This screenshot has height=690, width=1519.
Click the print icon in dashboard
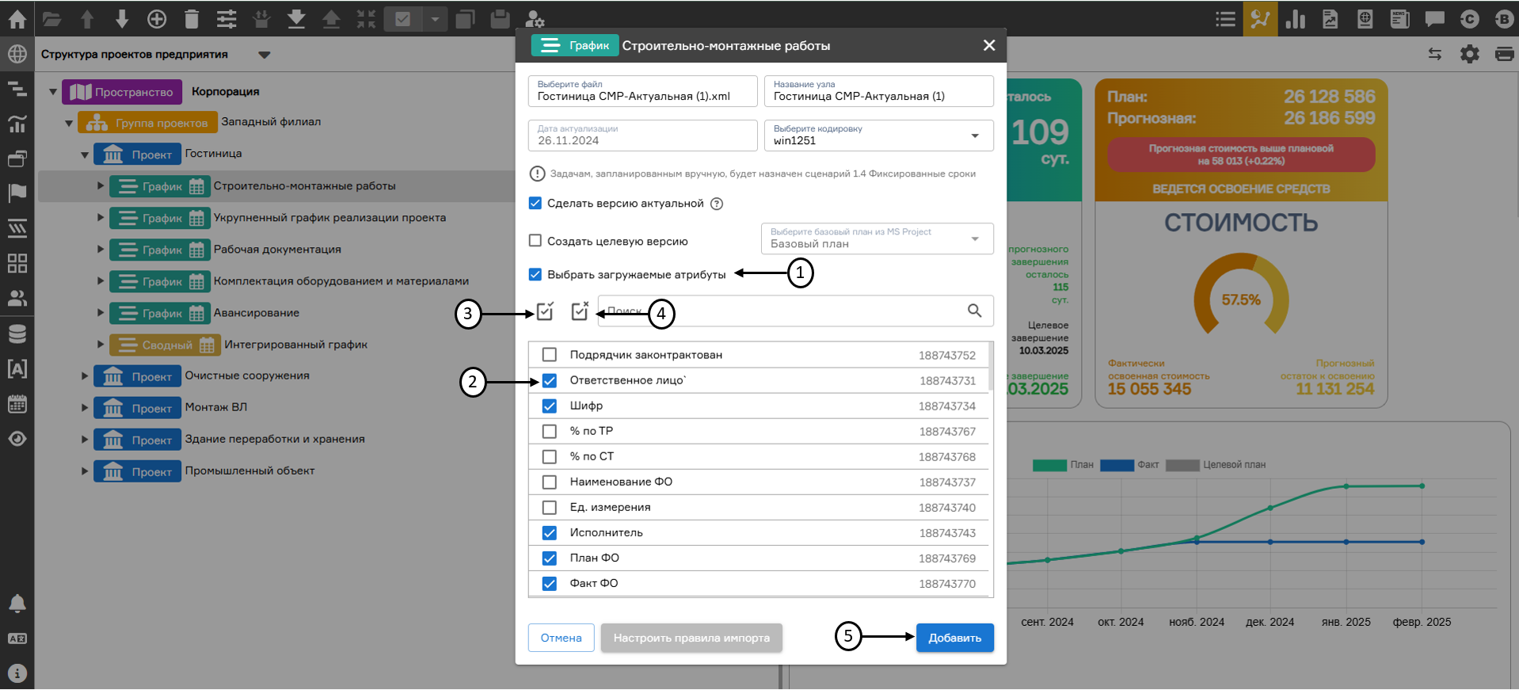coord(1504,54)
